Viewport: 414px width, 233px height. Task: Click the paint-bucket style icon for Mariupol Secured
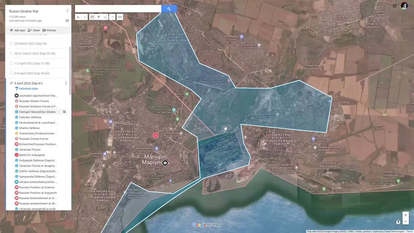pos(64,112)
